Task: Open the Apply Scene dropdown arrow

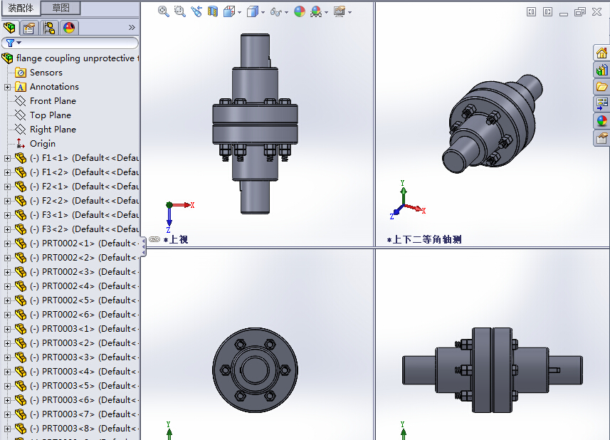Action: tap(326, 12)
